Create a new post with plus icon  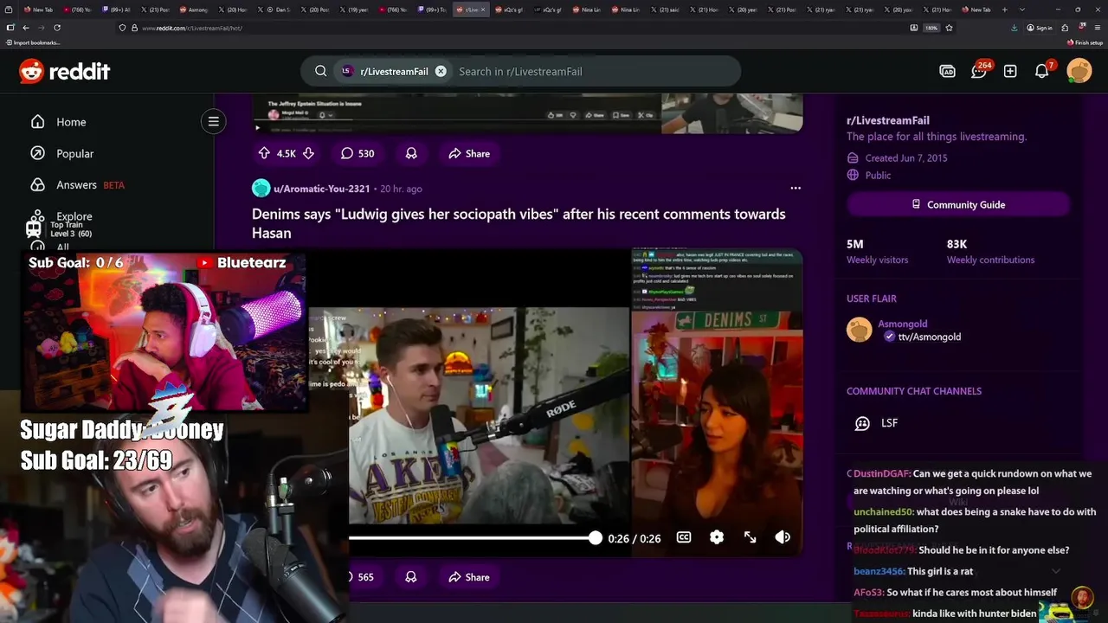(1010, 71)
